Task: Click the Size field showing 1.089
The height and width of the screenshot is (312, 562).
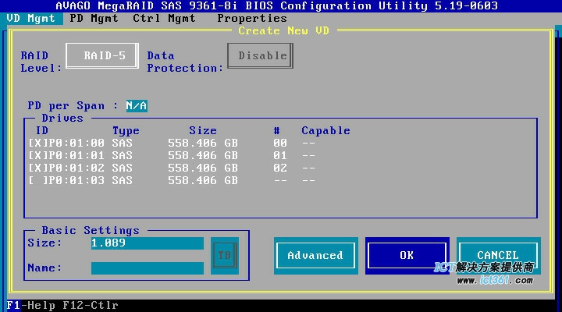Action: click(x=148, y=243)
